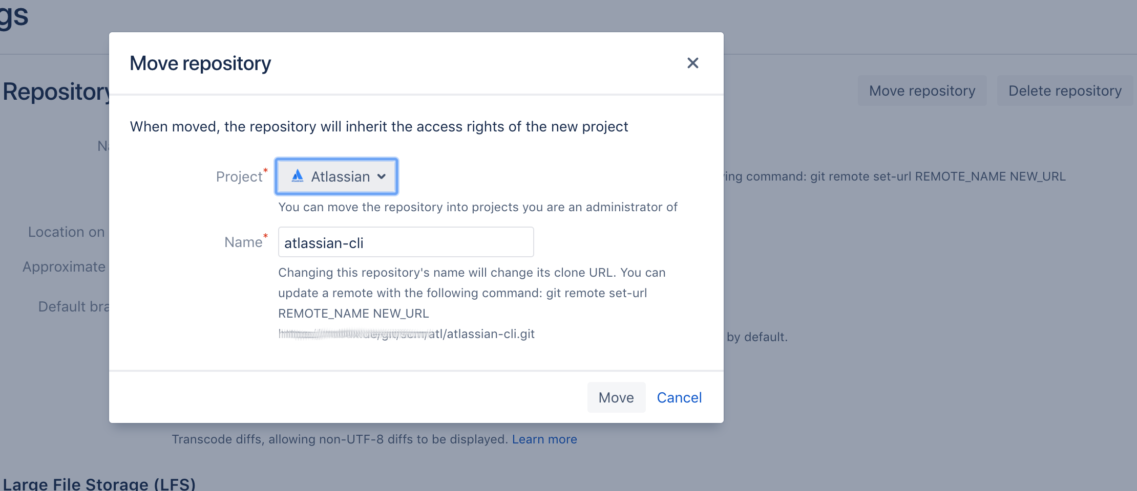This screenshot has height=491, width=1137.
Task: Click the repository Name input field
Action: pos(406,242)
